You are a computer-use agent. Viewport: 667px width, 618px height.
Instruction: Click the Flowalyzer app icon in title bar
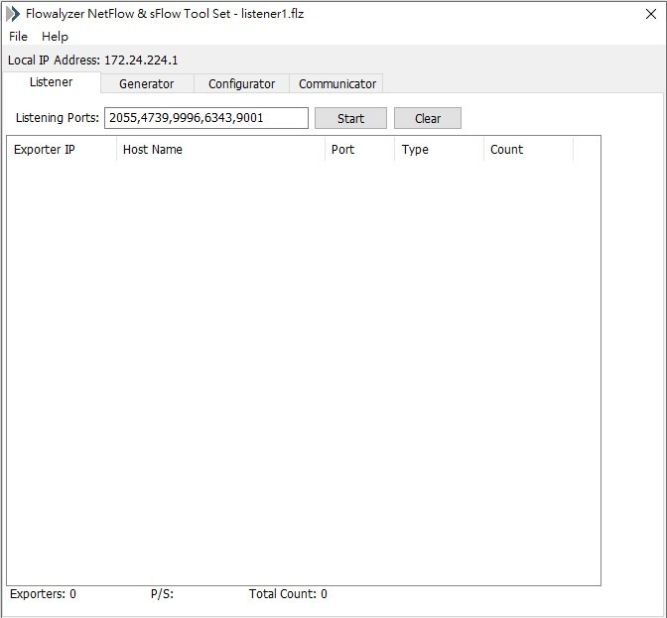tap(13, 14)
